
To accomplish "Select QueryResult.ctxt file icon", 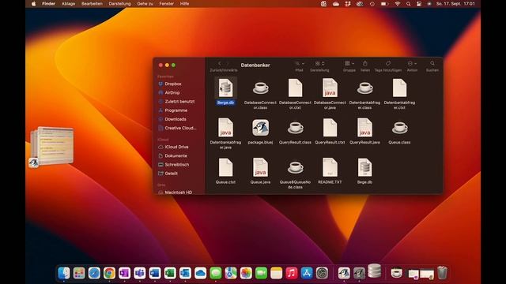I will tap(330, 128).
